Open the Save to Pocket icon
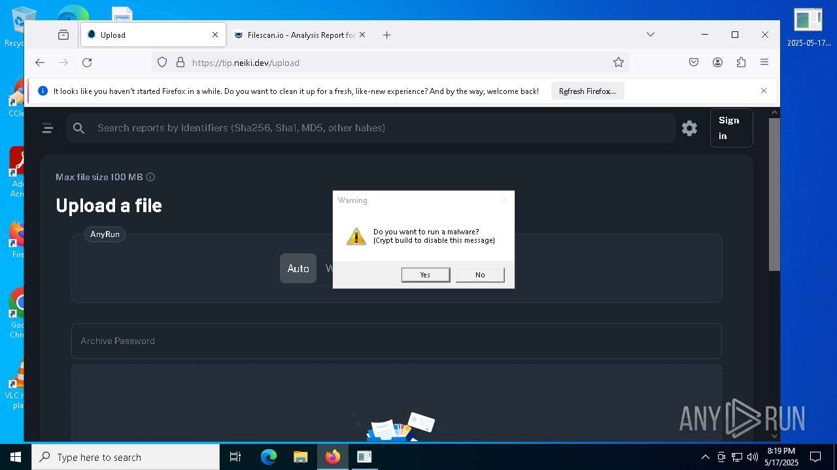This screenshot has height=470, width=837. tap(694, 63)
